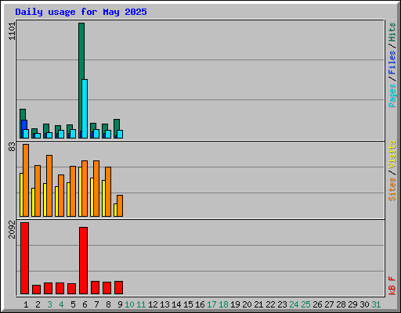This screenshot has height=313, width=401.
Task: Select the green Hits bar for day 1
Action: (23, 114)
